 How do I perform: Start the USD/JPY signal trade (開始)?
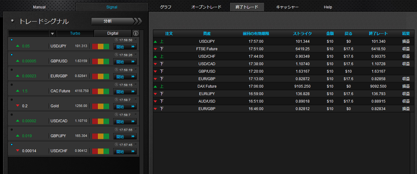tap(125, 46)
